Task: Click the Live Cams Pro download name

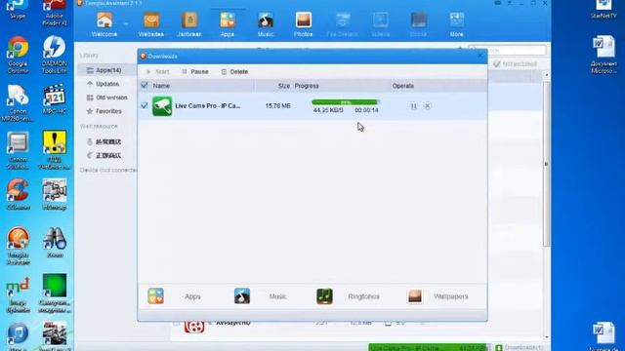Action: pos(208,106)
